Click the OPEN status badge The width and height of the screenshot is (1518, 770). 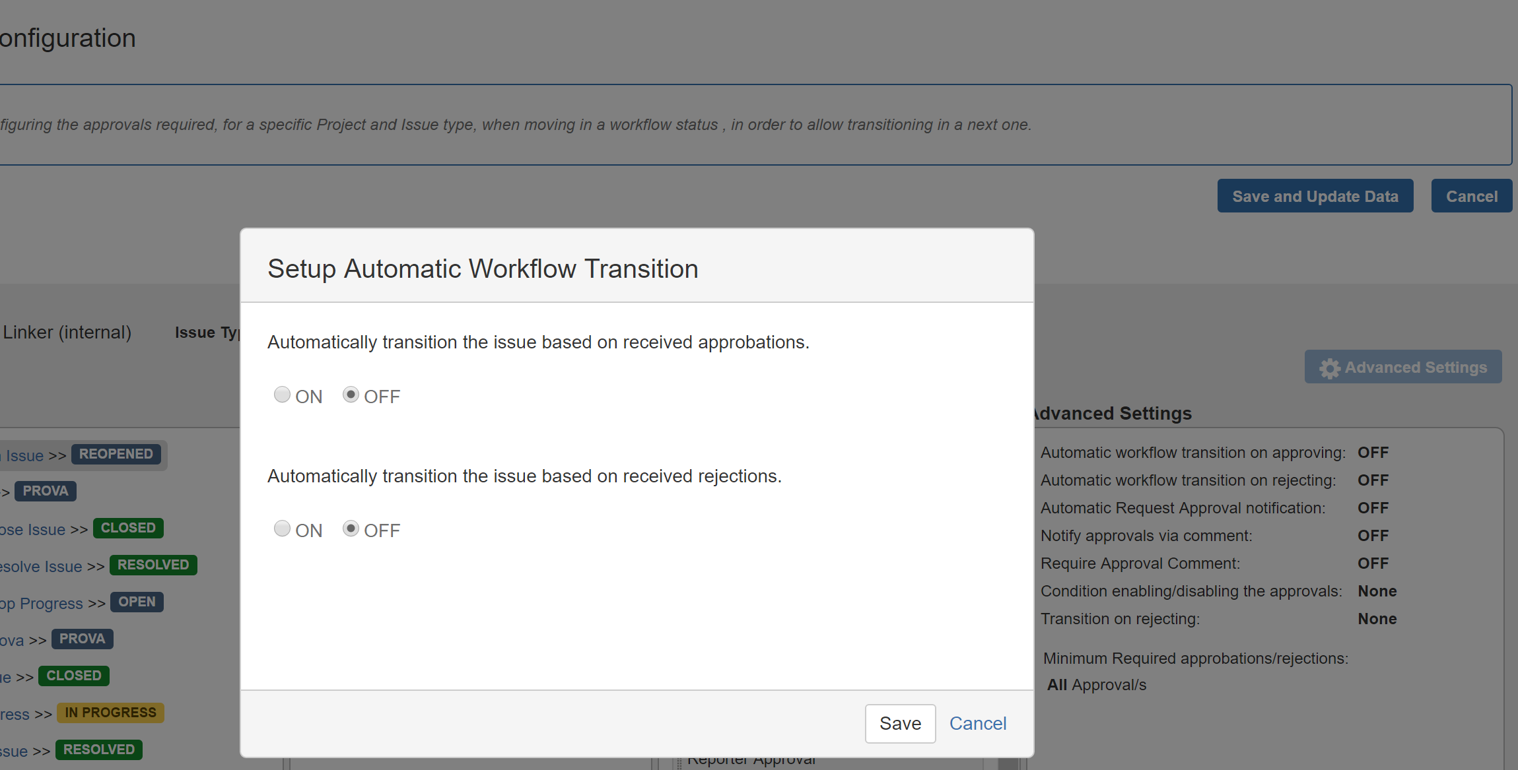[137, 602]
